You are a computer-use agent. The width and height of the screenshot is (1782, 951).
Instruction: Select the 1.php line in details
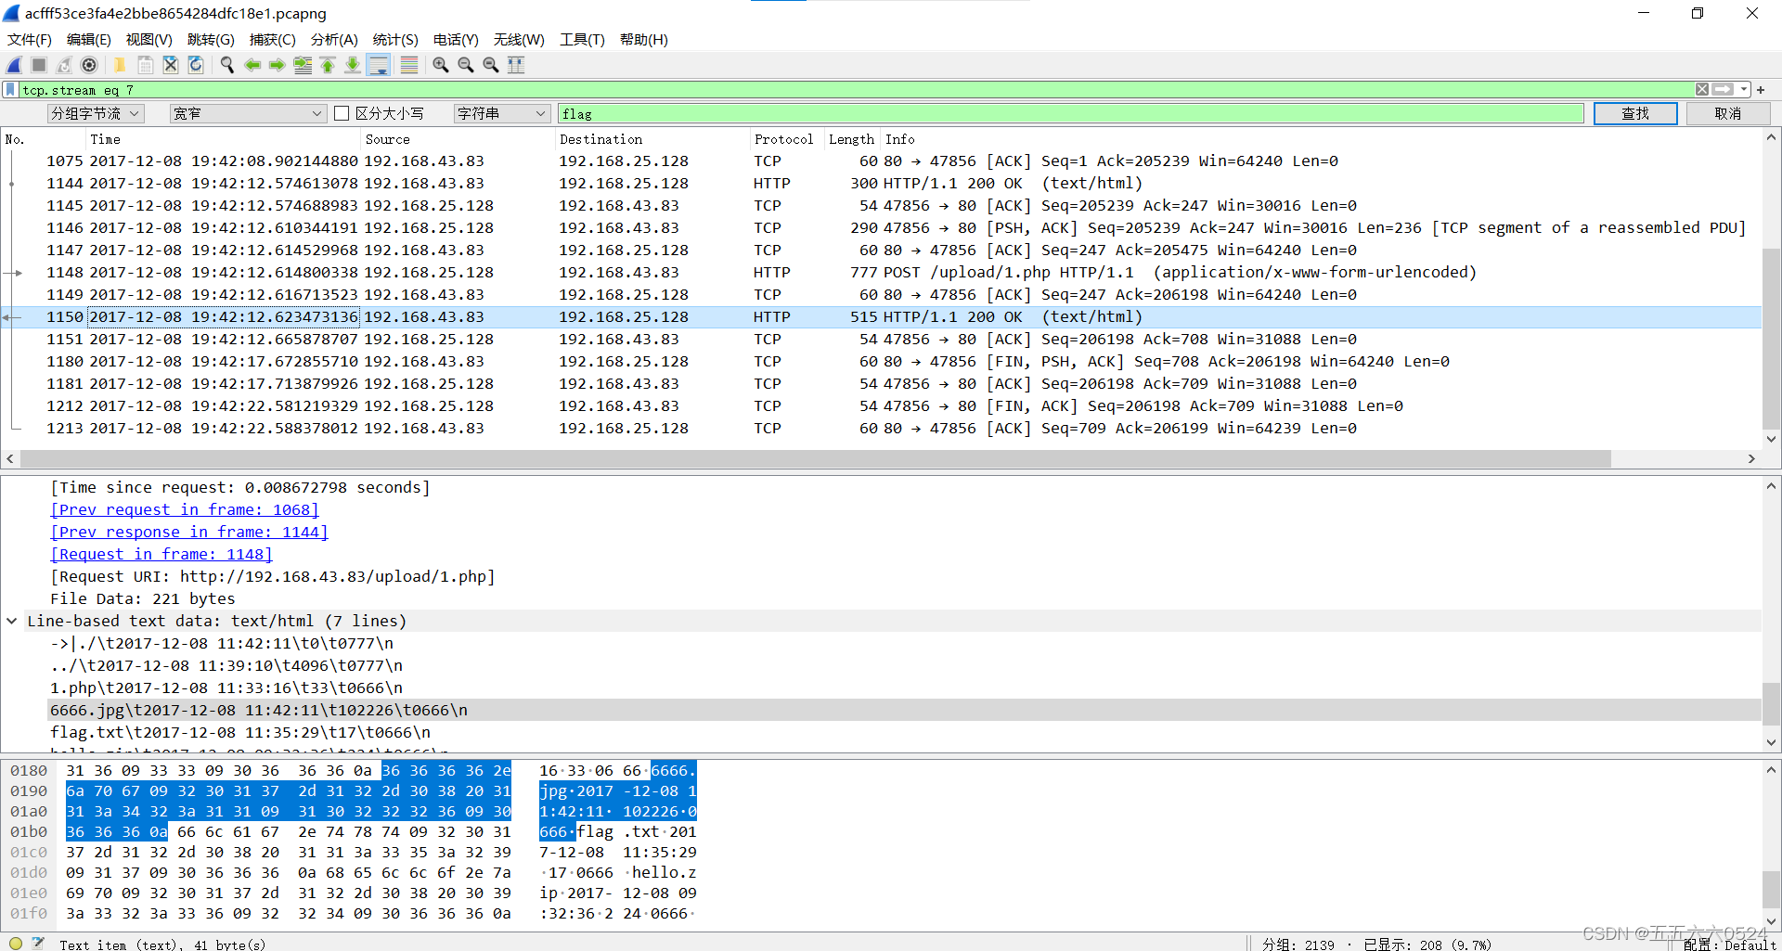882,688
